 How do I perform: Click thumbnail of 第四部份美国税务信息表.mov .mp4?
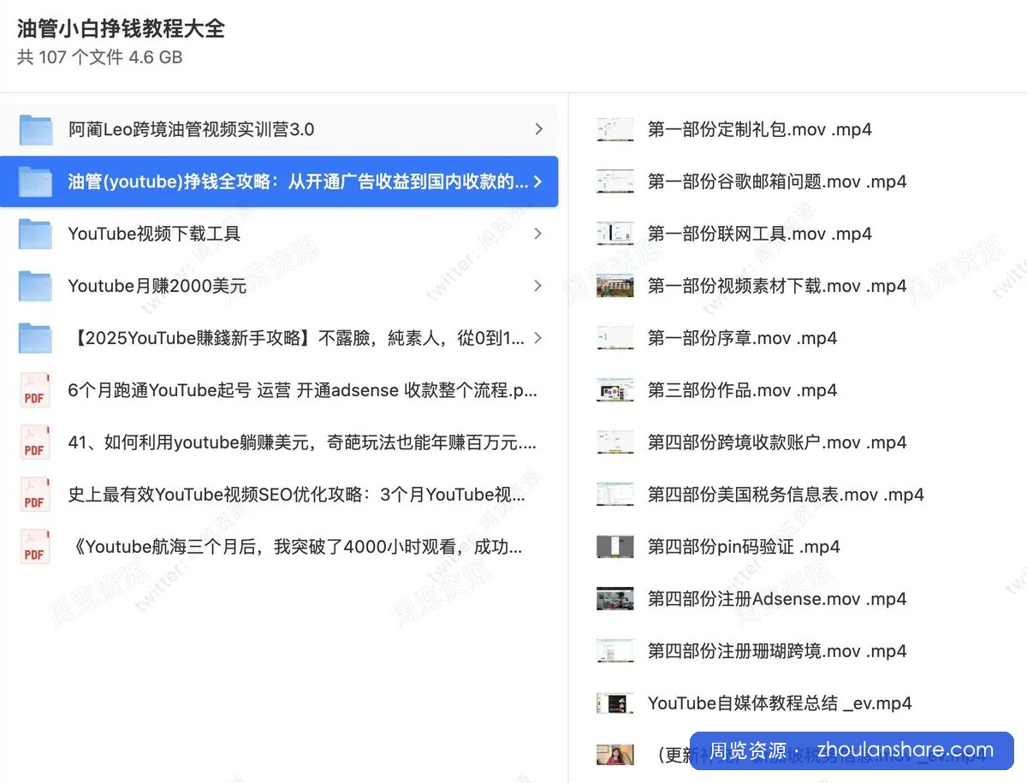tap(614, 495)
